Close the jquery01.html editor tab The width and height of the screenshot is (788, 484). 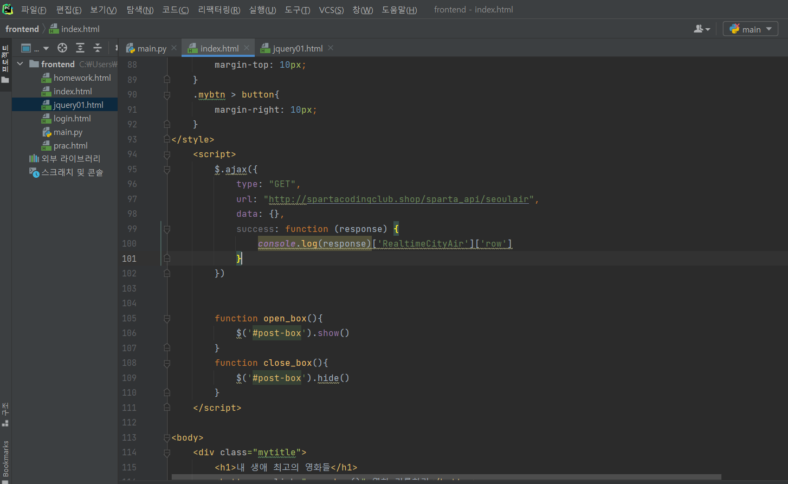pyautogui.click(x=331, y=48)
